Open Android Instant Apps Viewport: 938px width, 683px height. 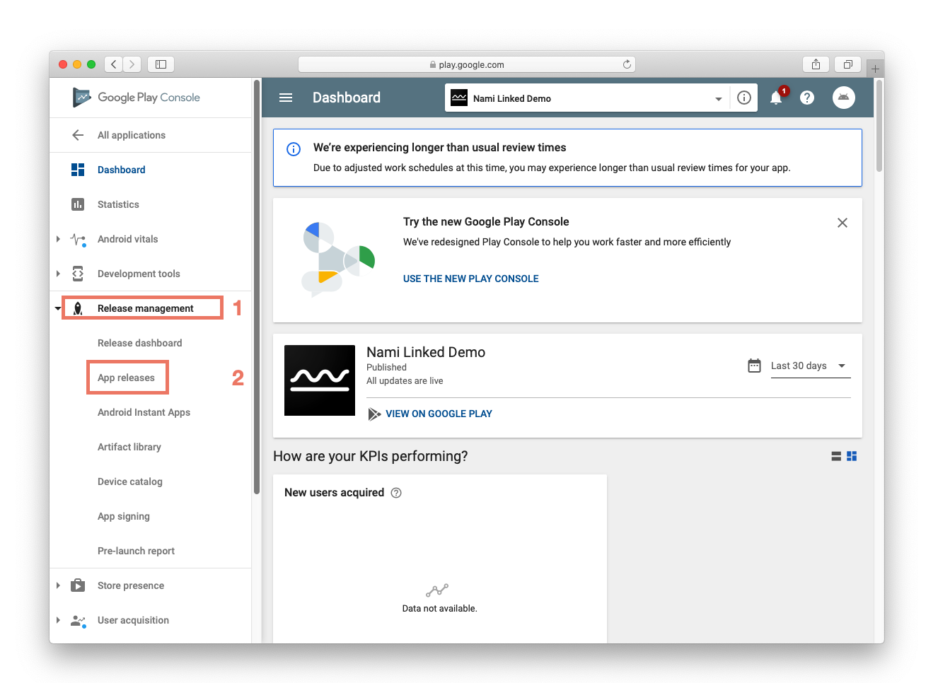(x=144, y=412)
